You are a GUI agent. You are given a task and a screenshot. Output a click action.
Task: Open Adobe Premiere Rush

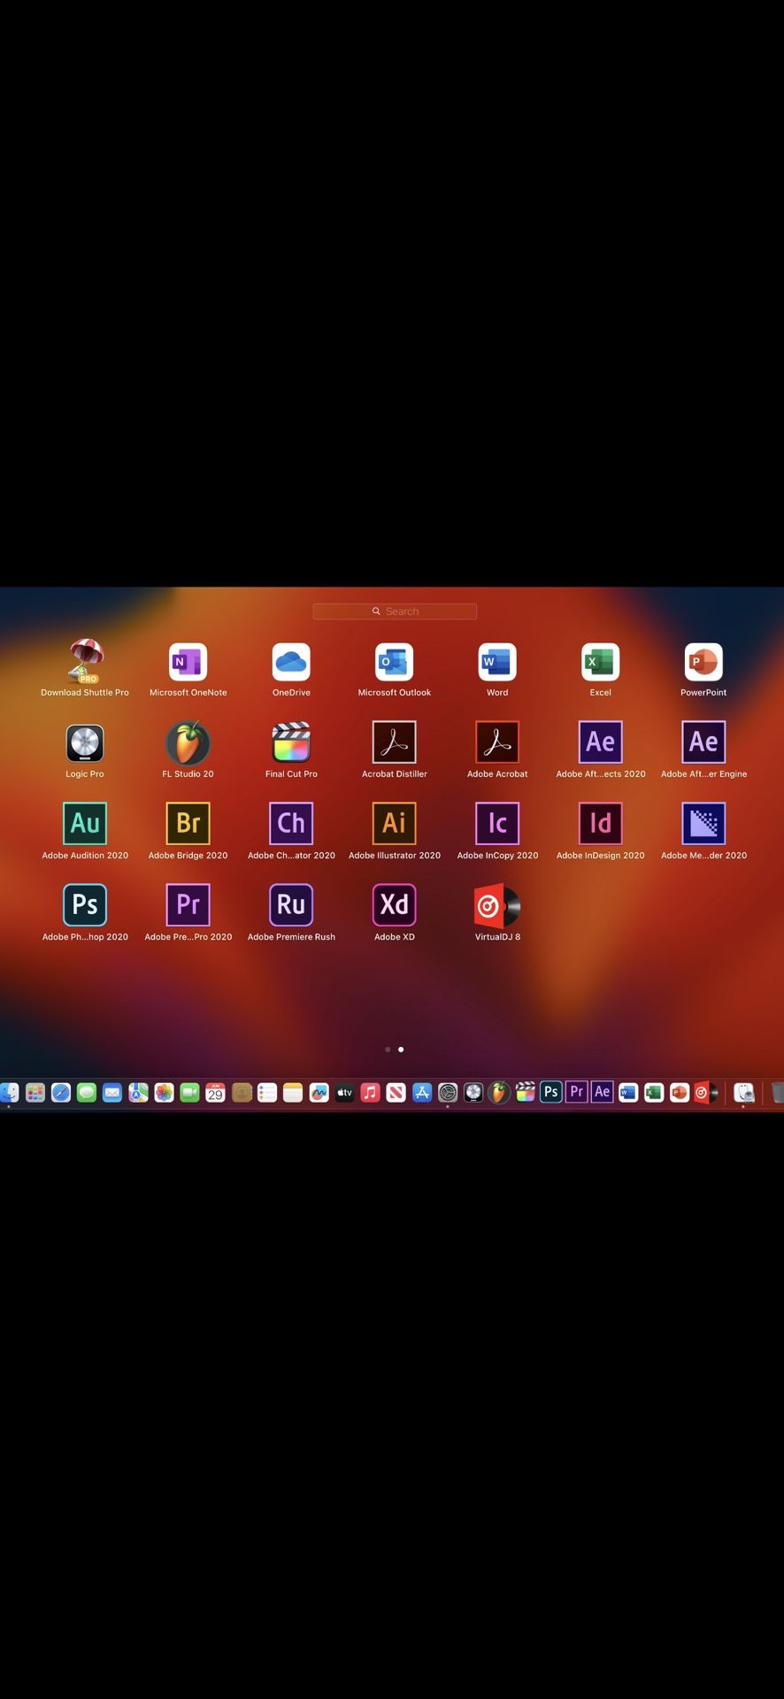(x=291, y=905)
